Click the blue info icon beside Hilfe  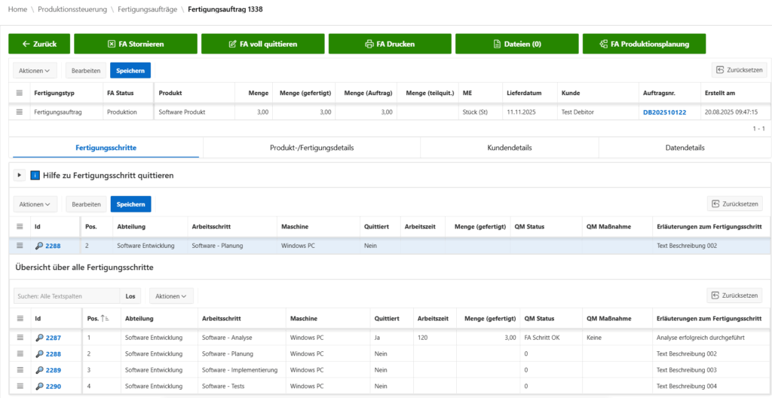[35, 175]
